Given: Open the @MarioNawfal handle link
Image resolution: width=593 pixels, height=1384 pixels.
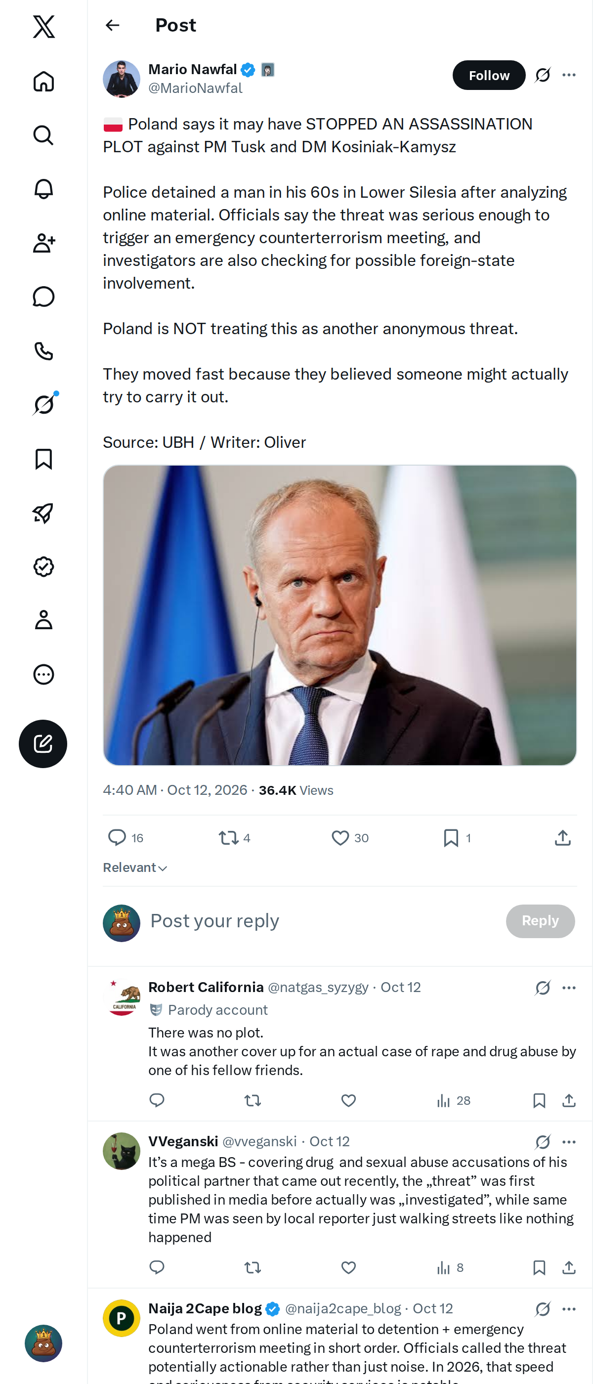Looking at the screenshot, I should 195,88.
